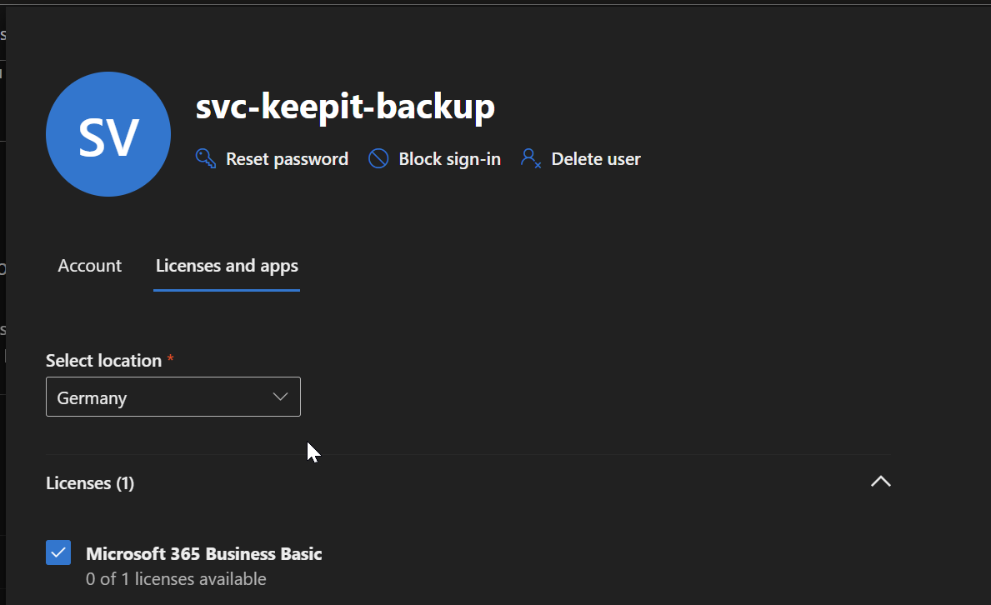Open the Select location dropdown arrow
The width and height of the screenshot is (991, 605).
[281, 397]
